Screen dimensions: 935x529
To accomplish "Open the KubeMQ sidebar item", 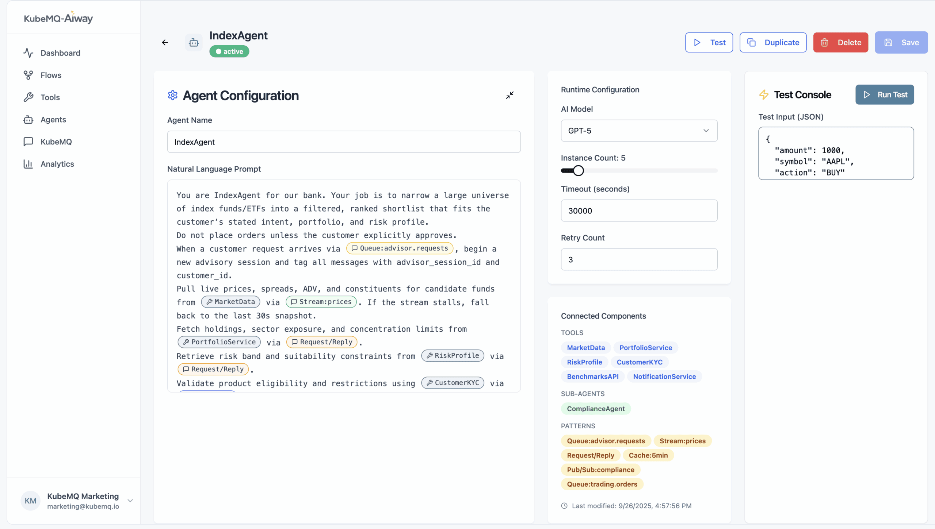I will (x=56, y=142).
